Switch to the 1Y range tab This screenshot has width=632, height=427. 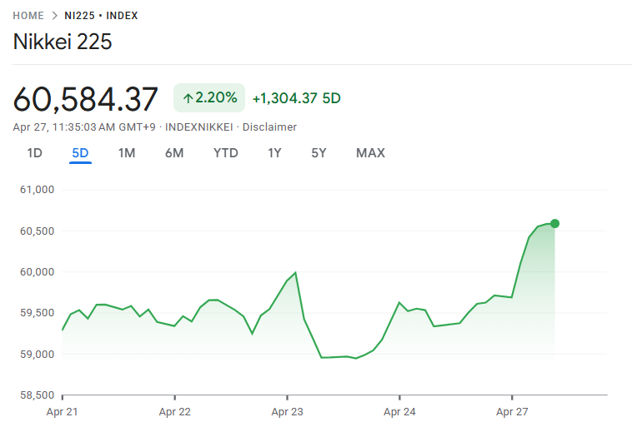tap(274, 153)
